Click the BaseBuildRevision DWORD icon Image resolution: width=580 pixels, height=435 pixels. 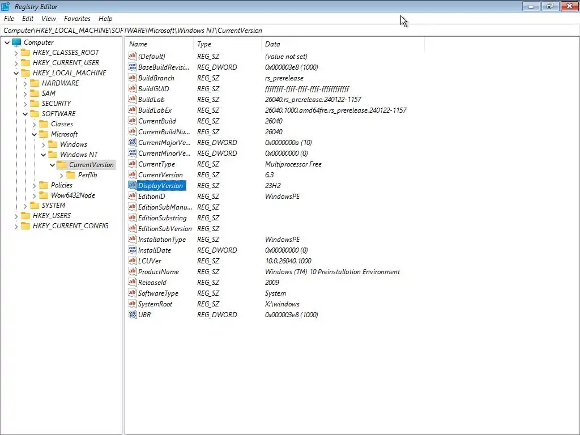pos(133,67)
